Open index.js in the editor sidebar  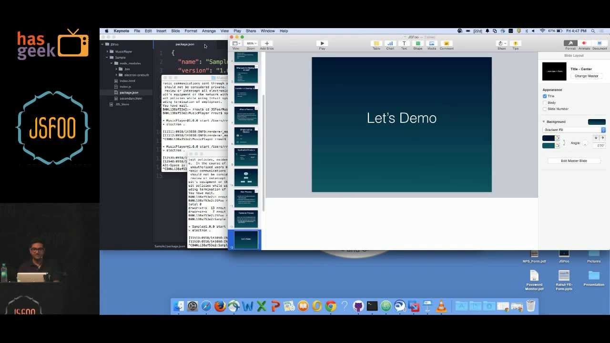point(125,87)
